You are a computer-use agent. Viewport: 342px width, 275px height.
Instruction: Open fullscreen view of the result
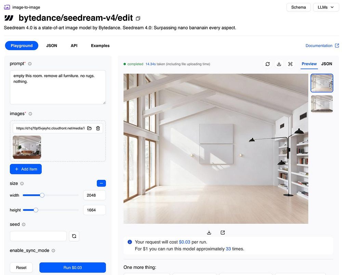[x=290, y=64]
